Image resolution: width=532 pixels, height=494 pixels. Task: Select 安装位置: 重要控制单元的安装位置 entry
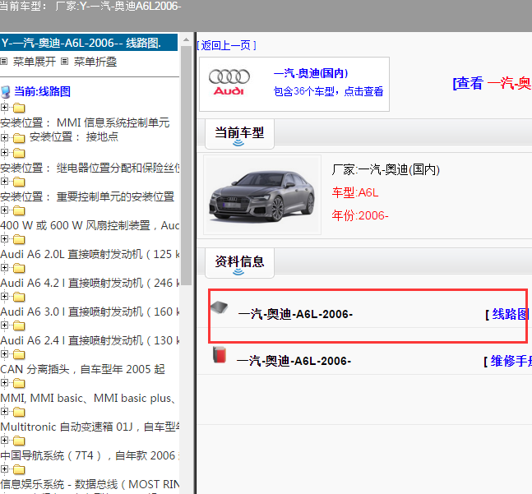tap(87, 196)
